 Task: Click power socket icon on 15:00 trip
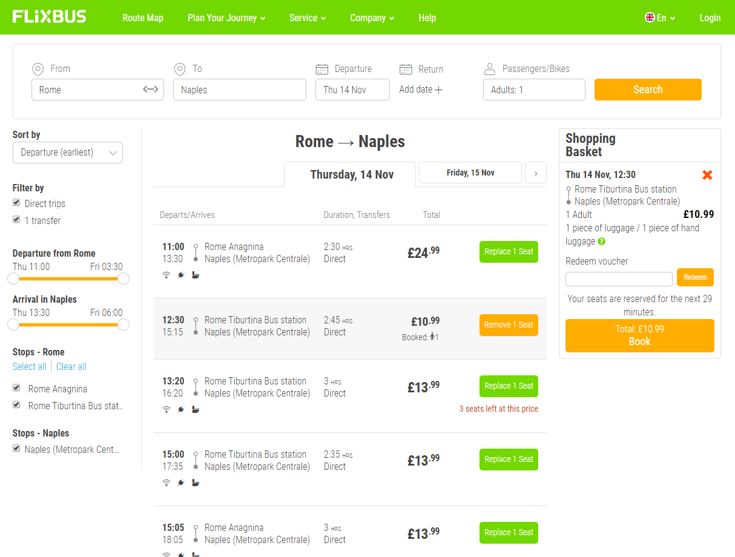pyautogui.click(x=180, y=483)
